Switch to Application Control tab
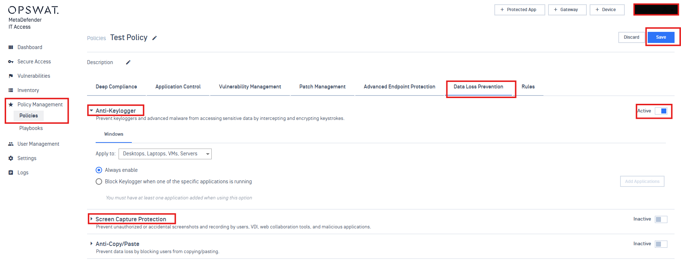The width and height of the screenshot is (681, 276). pos(178,87)
